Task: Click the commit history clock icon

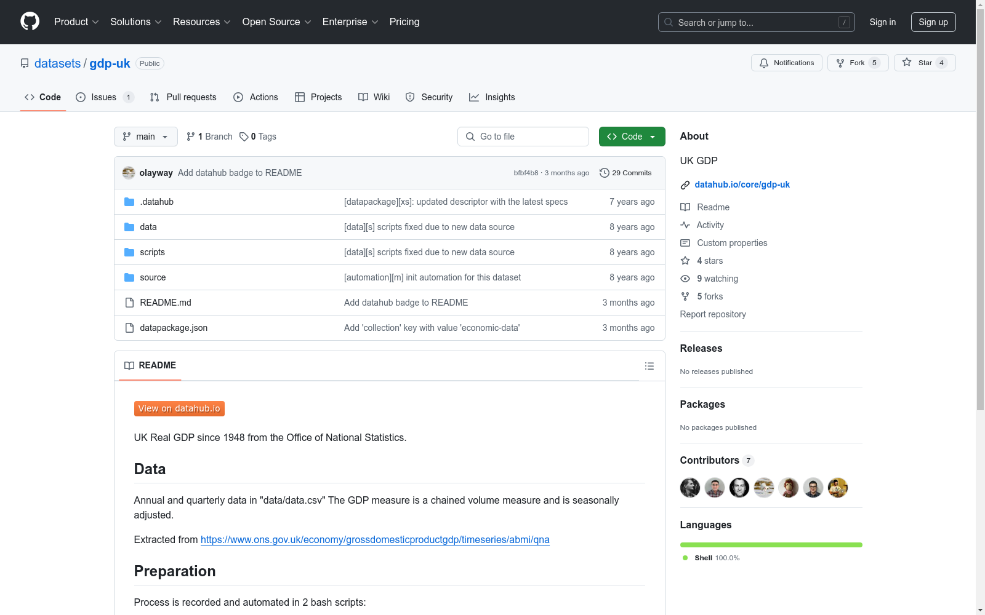Action: tap(605, 173)
